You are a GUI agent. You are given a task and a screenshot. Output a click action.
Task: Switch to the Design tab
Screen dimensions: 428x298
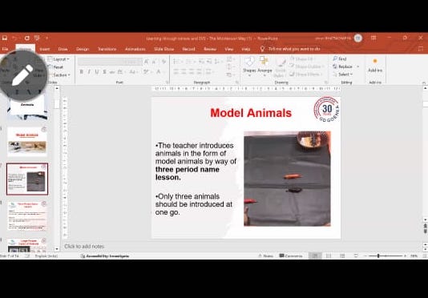(x=83, y=49)
